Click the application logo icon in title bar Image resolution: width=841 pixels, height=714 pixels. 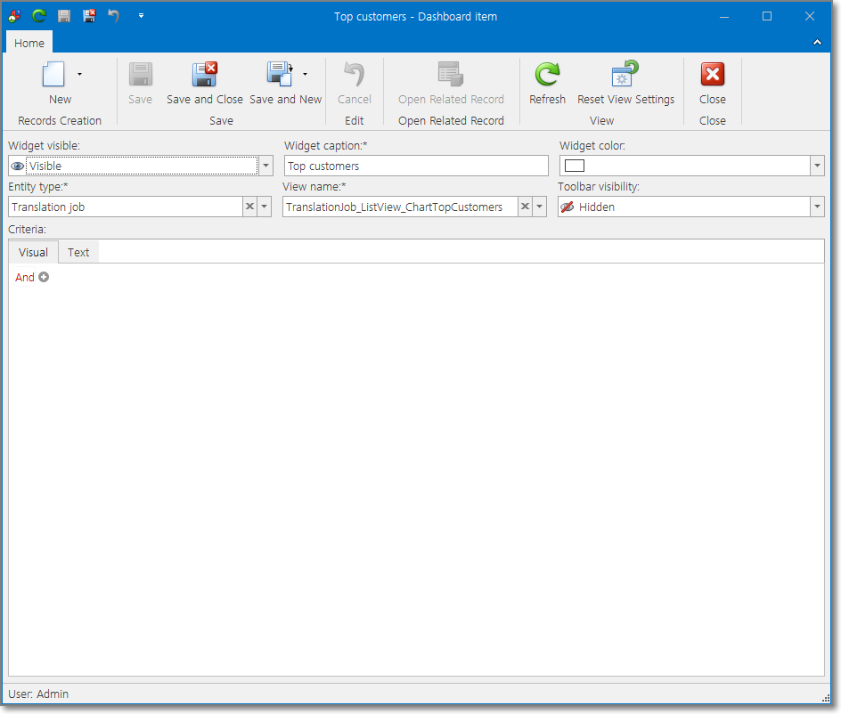[15, 16]
